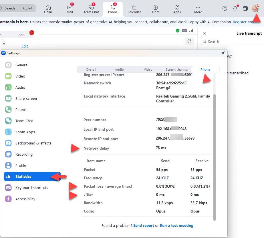264x238 pixels.
Task: Click the Receive packet value 55 pps
Action: tap(196, 170)
